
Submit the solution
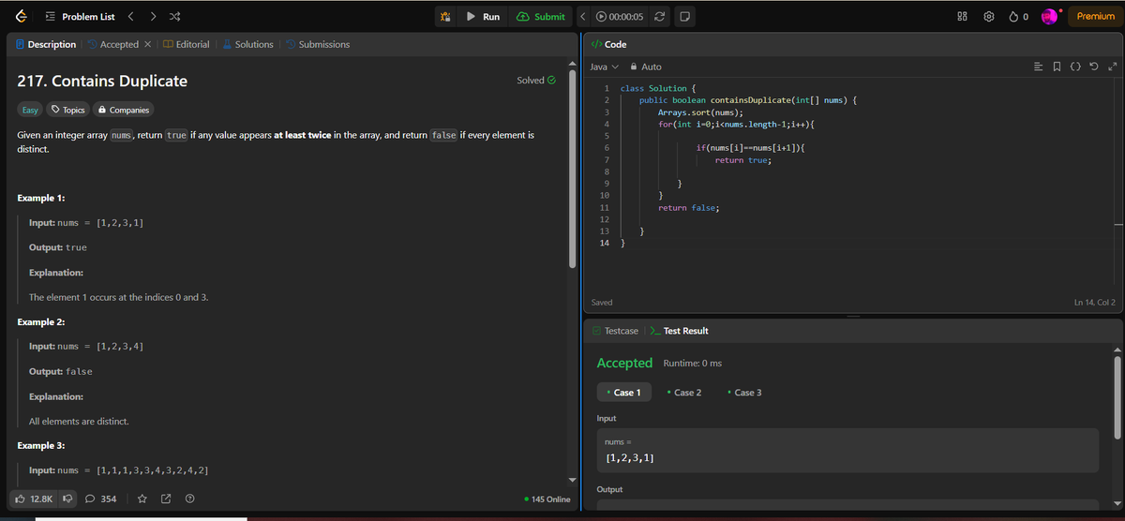pos(541,17)
